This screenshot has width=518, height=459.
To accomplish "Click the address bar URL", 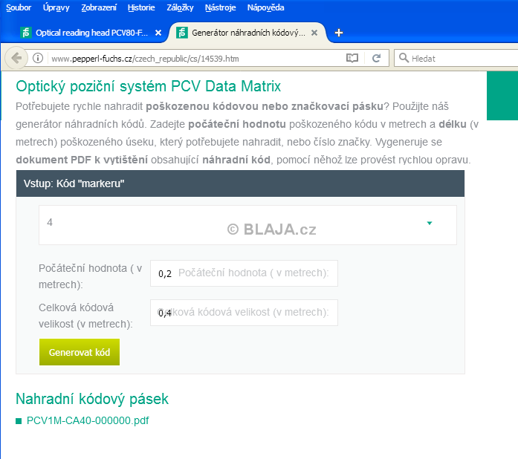I will [145, 59].
